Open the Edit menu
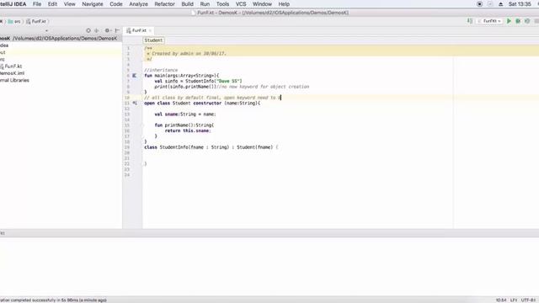 click(x=52, y=4)
